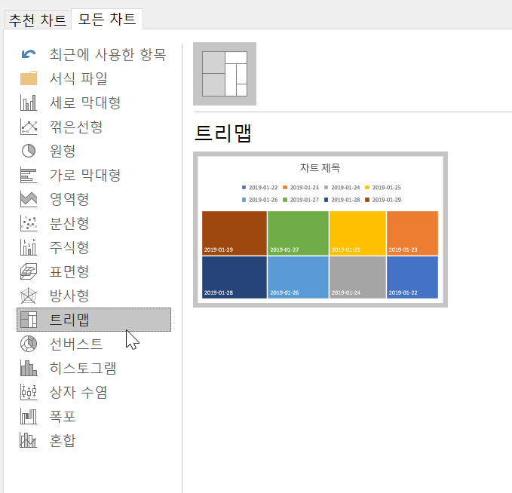Select the column chart icon
This screenshot has height=493, width=512.
click(29, 103)
